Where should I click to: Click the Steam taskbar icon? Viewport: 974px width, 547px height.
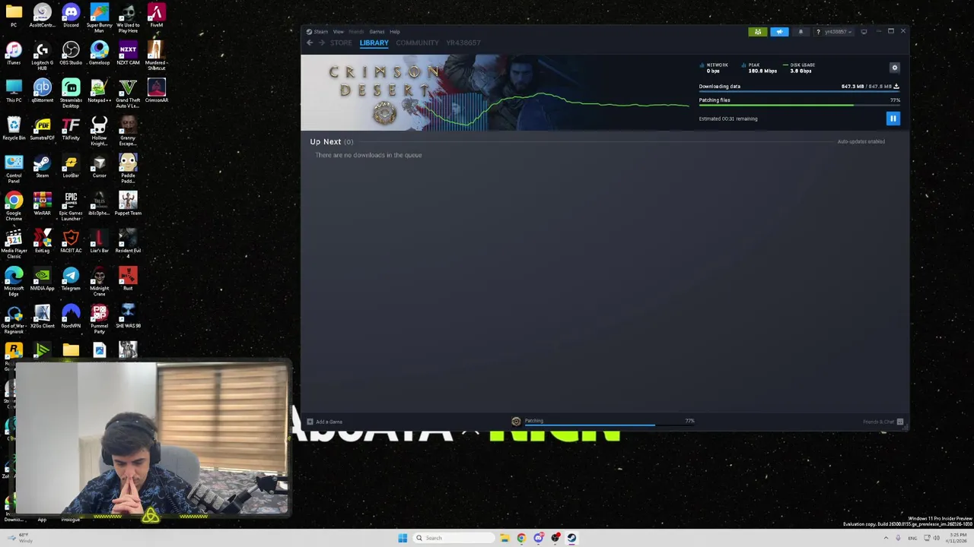(x=571, y=538)
